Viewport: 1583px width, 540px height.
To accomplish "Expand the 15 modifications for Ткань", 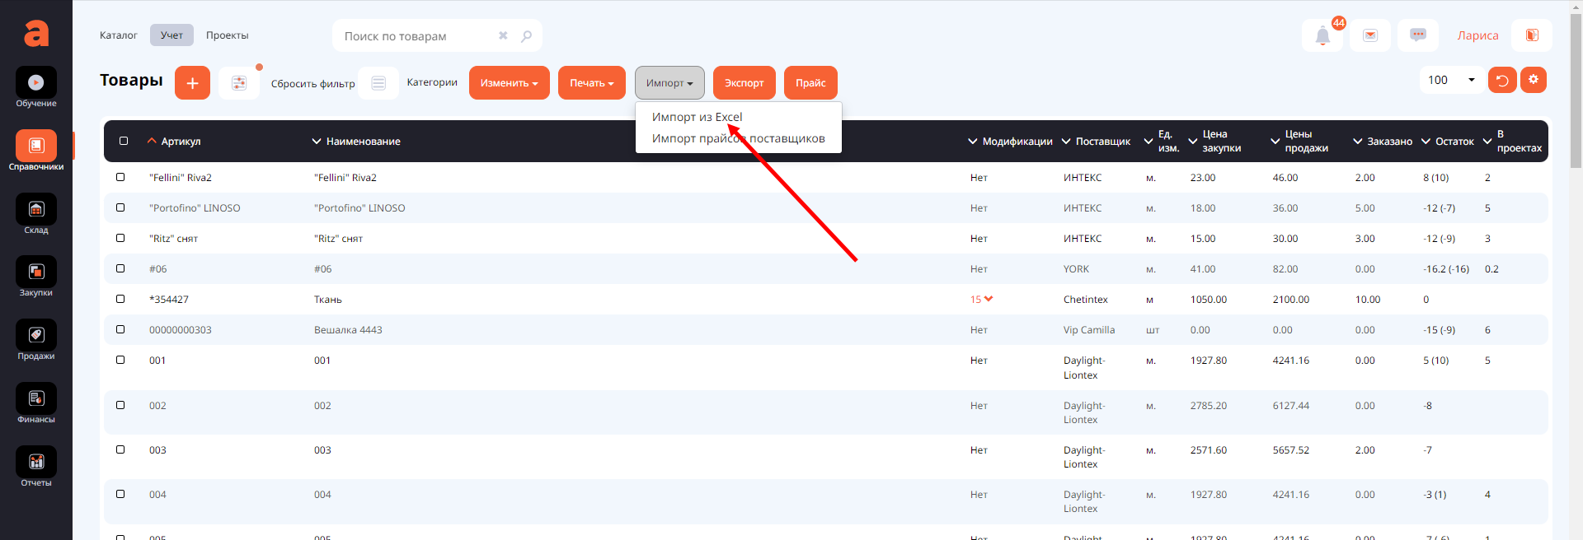I will [x=981, y=300].
